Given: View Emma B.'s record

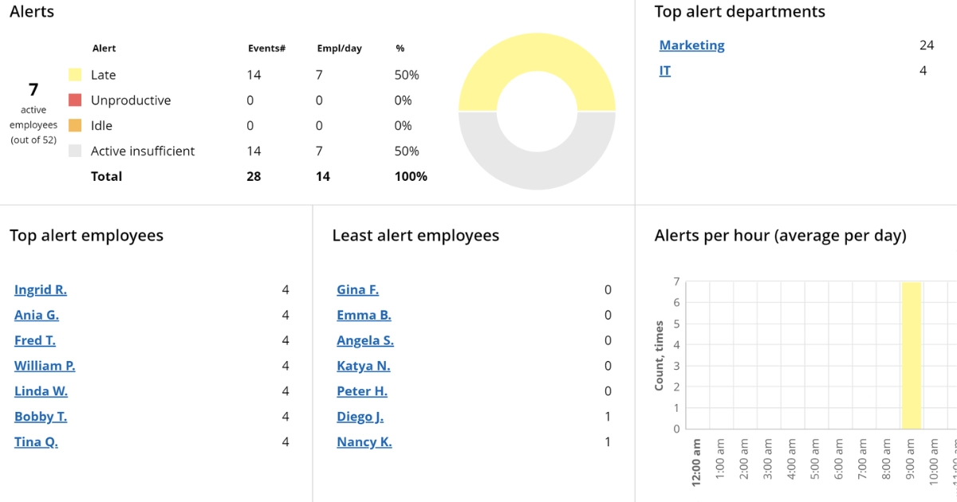Looking at the screenshot, I should pos(364,315).
